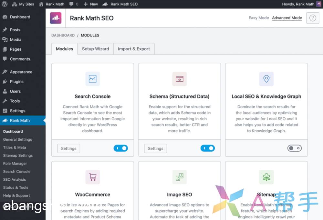Open the Howdy, Rank Math user menu
The height and width of the screenshot is (220, 323).
pyautogui.click(x=298, y=4)
